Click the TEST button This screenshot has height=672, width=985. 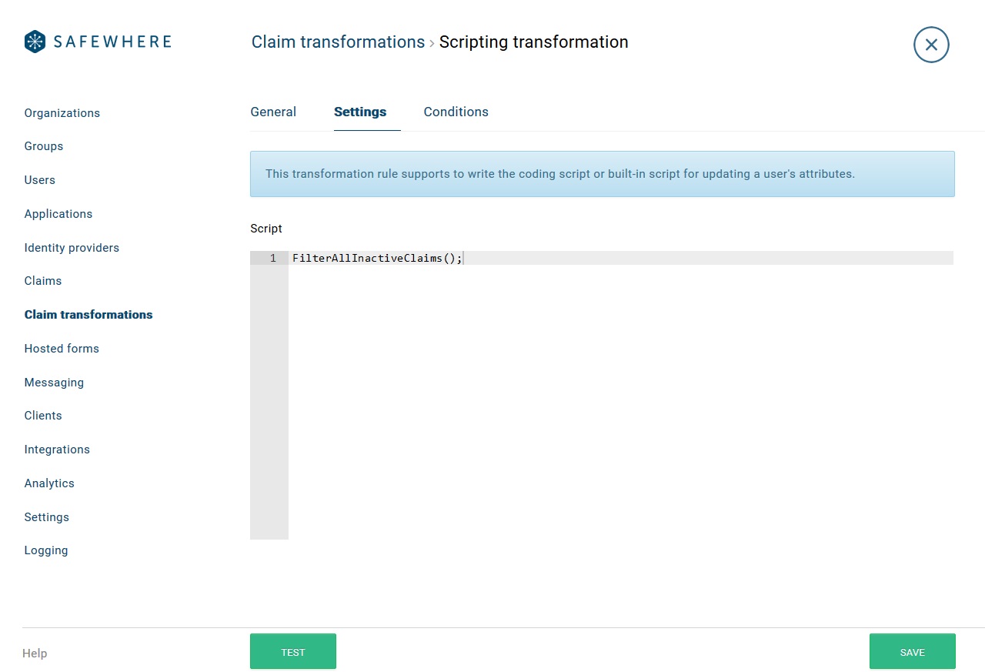click(x=292, y=650)
